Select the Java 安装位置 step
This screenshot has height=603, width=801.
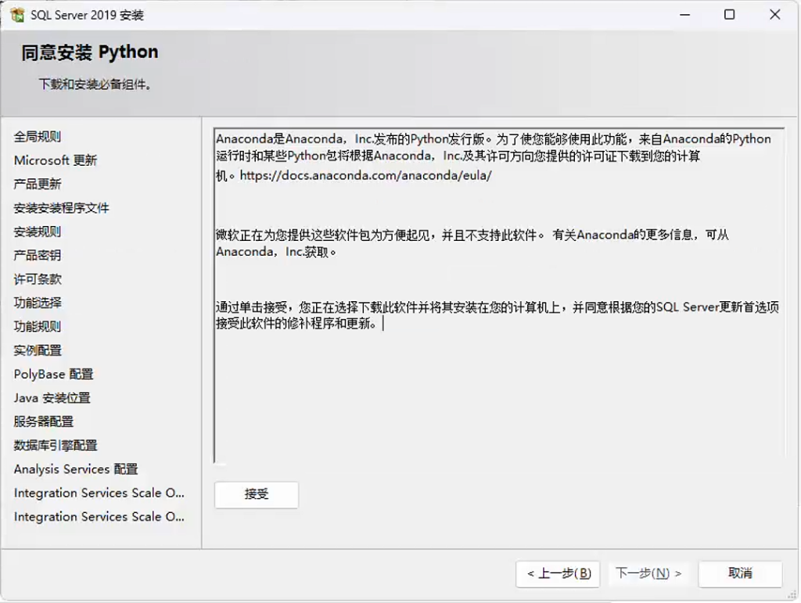52,398
